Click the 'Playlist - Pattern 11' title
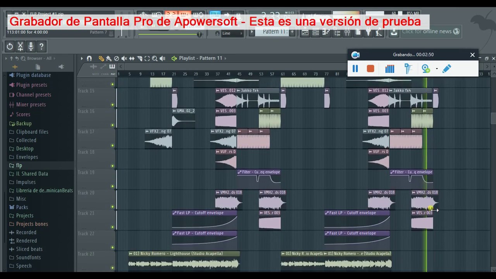496x279 pixels. pyautogui.click(x=201, y=59)
